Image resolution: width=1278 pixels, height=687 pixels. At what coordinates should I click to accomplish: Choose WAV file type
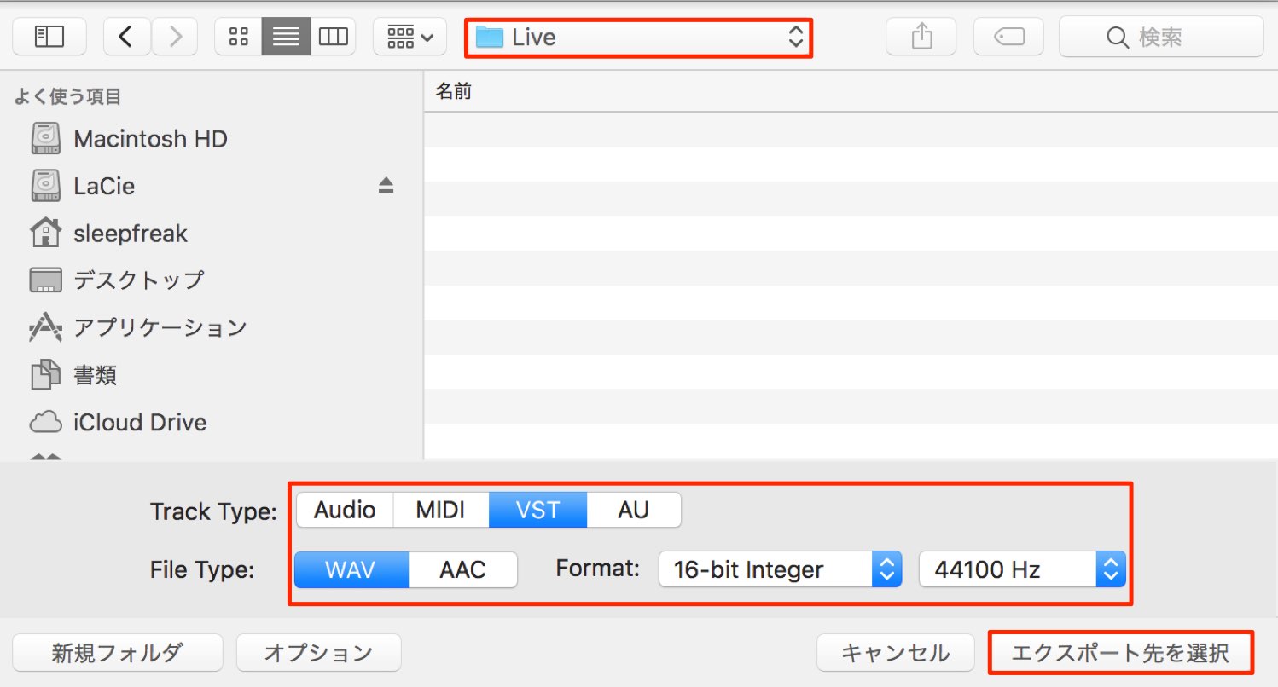click(351, 569)
